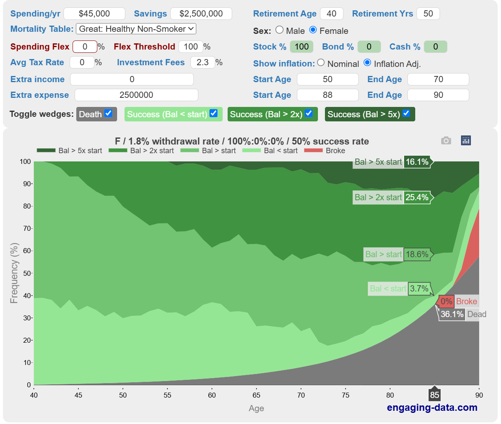Click the Spending Flex percentage field

point(85,47)
